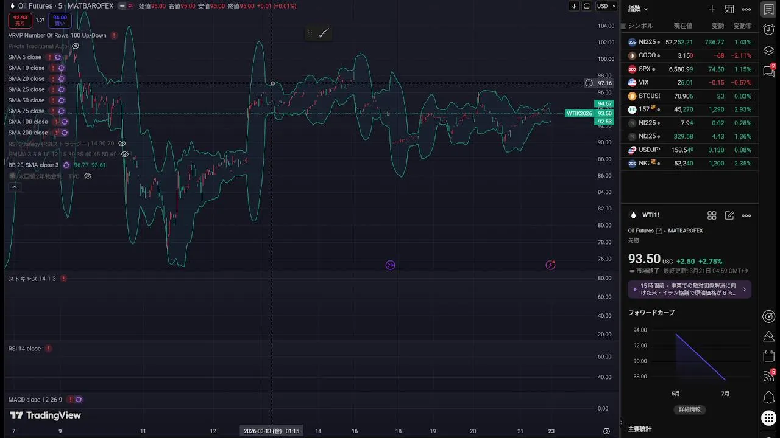Click the 詳細情報 button

tap(690, 409)
